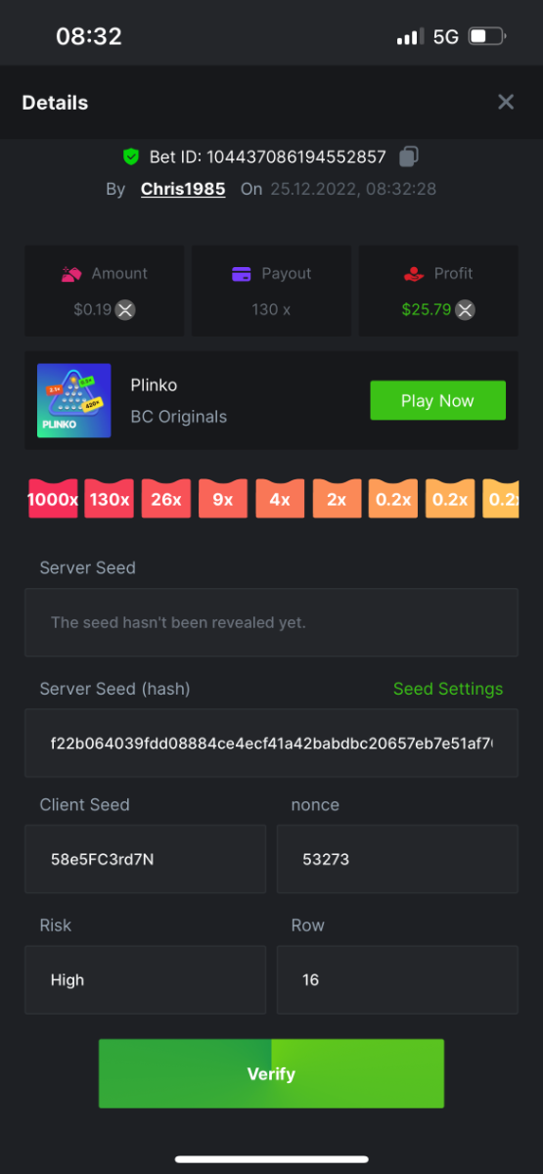Tap the Payout card icon
The image size is (543, 1174).
[242, 274]
